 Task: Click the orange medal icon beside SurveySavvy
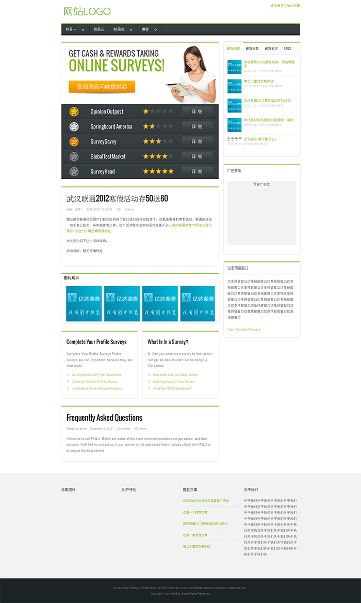tap(74, 142)
